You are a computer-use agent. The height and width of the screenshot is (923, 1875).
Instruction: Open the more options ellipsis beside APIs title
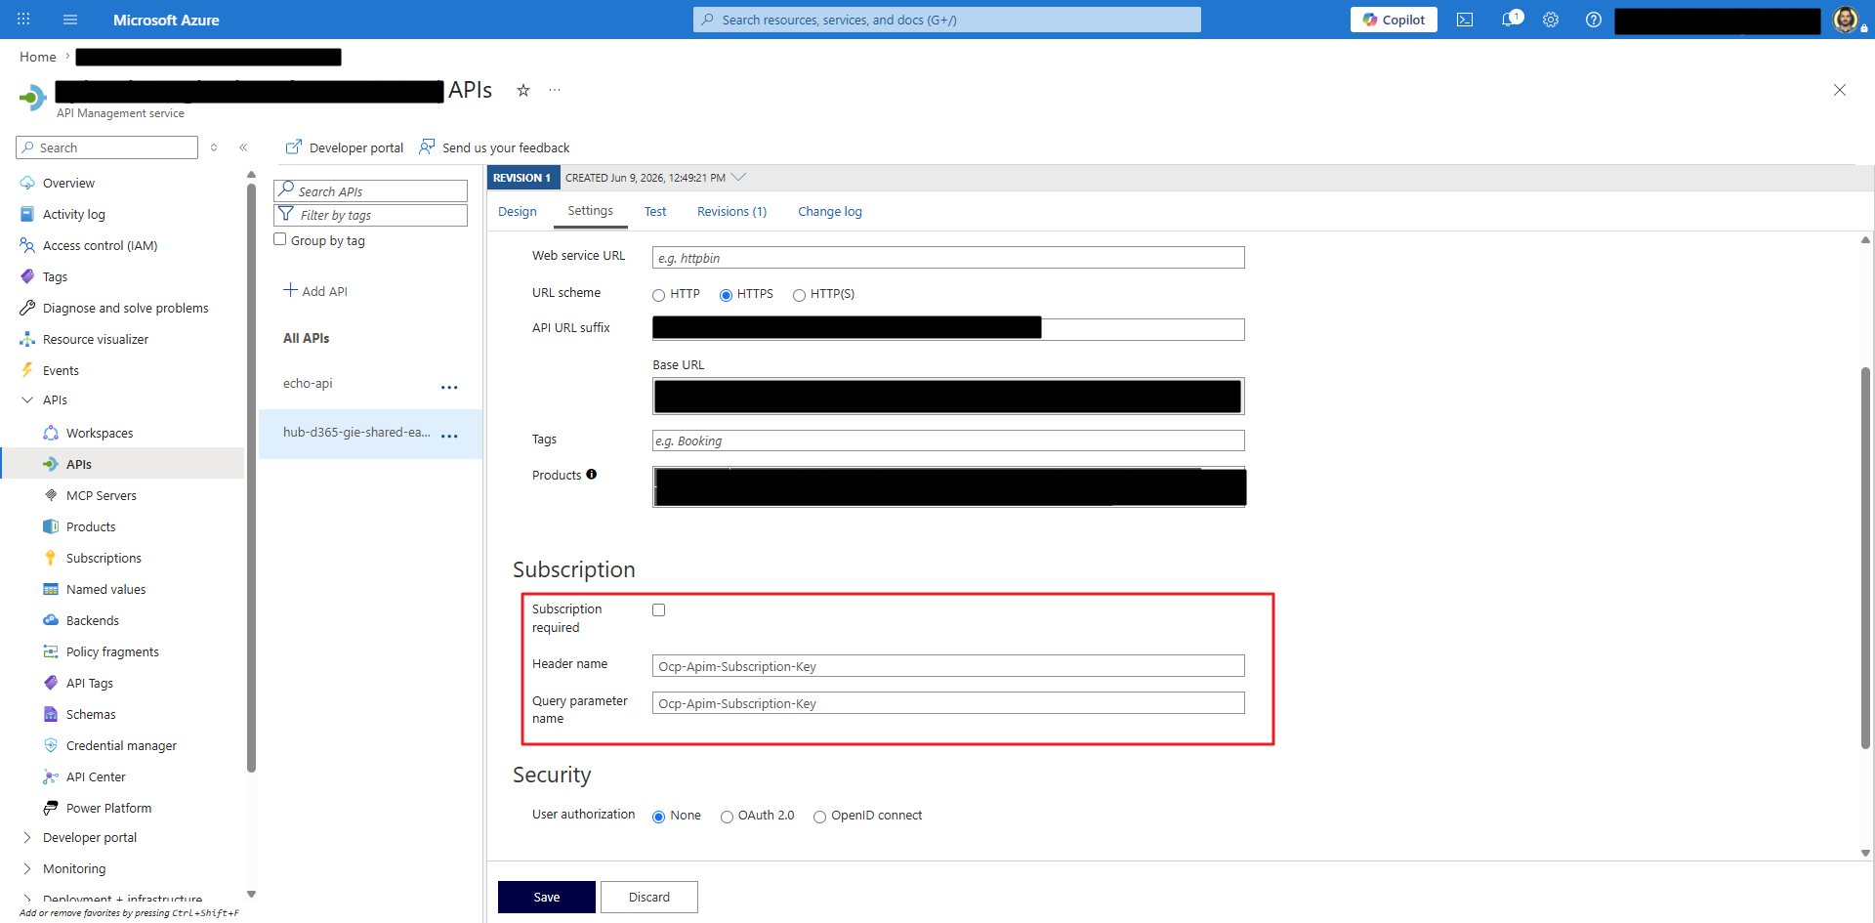tap(555, 90)
